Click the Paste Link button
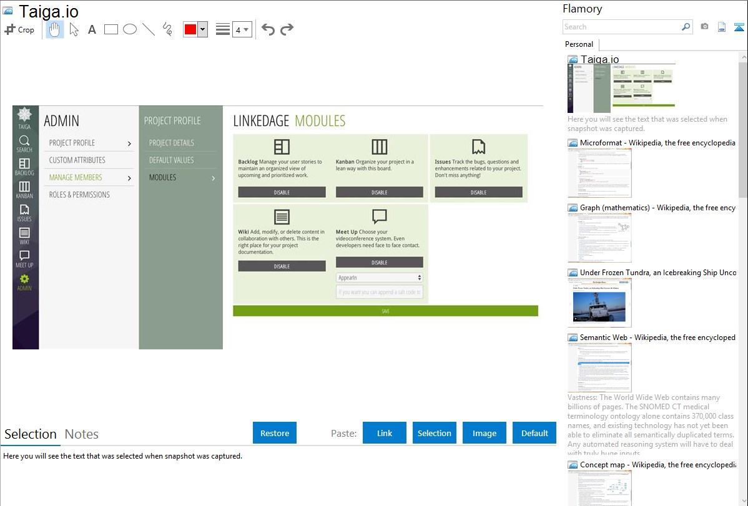The width and height of the screenshot is (748, 506). (x=385, y=433)
